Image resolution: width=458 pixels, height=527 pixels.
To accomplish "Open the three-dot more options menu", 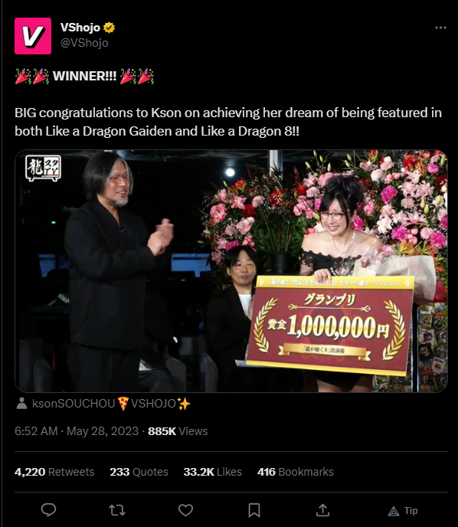I will click(x=440, y=28).
